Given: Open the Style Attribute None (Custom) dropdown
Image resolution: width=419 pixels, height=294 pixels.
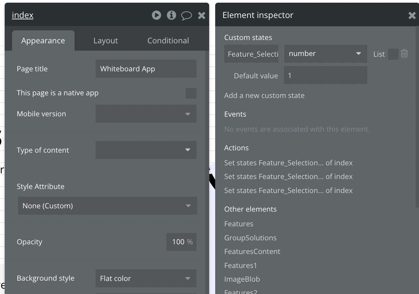Looking at the screenshot, I should 107,206.
